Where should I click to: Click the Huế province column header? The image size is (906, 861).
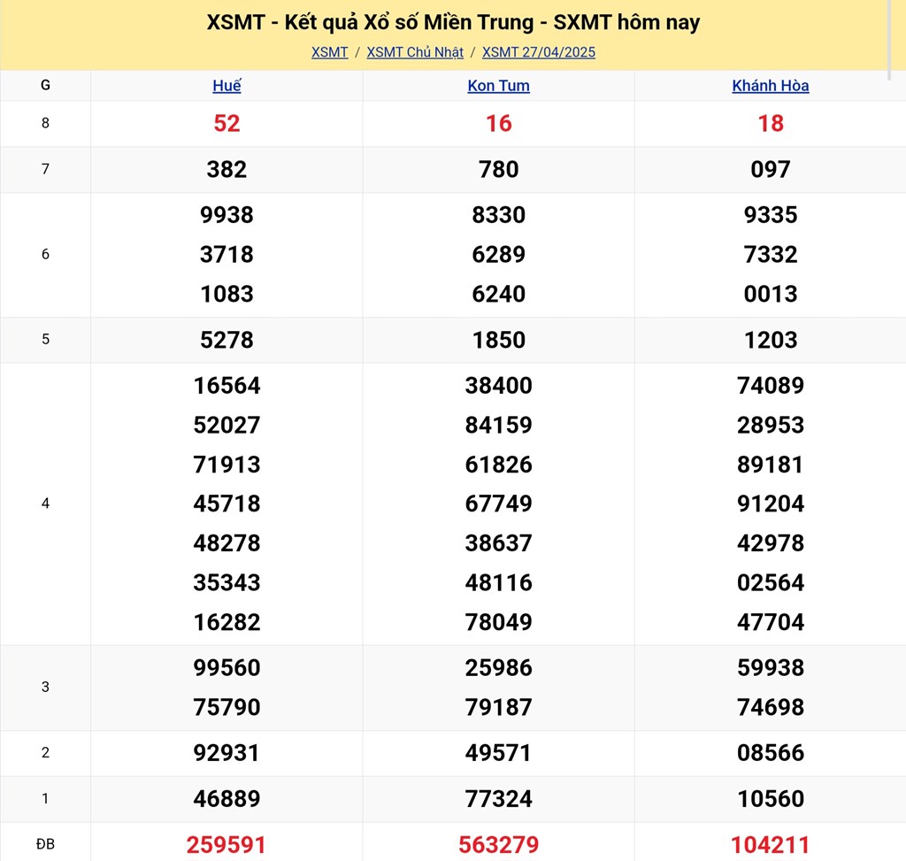coord(226,86)
